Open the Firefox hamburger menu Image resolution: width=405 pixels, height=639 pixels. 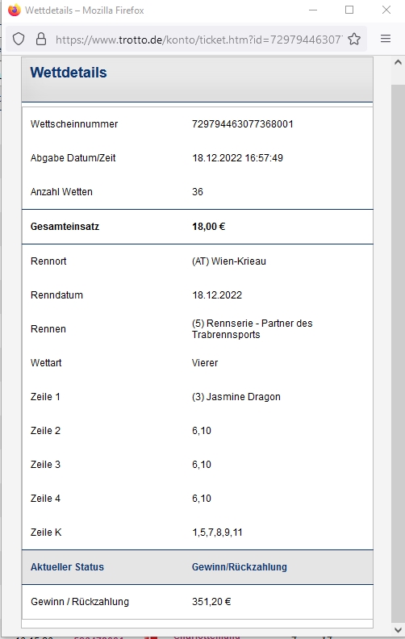pos(386,39)
